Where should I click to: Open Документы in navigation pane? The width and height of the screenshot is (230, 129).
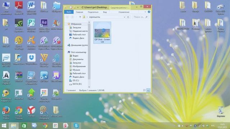(78, 59)
